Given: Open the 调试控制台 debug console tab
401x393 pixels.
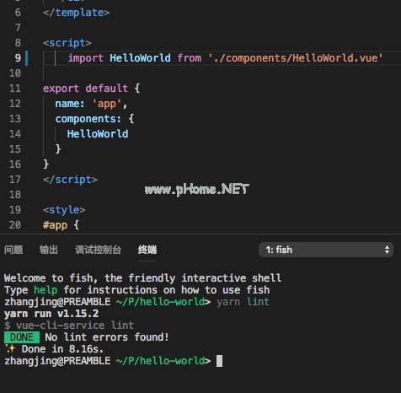Looking at the screenshot, I should (98, 250).
